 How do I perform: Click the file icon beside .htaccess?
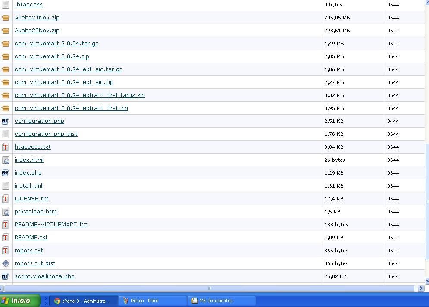[x=6, y=5]
